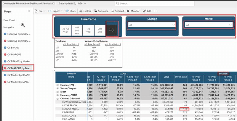
Task: Select the MRF YTD timeframe tile
Action: click(x=100, y=30)
